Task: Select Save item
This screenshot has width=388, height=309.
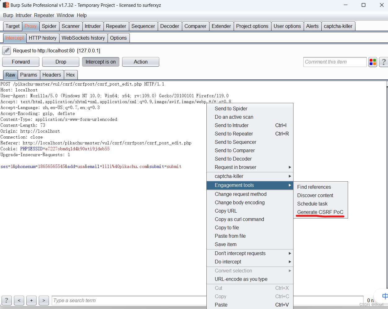Action: [250, 244]
